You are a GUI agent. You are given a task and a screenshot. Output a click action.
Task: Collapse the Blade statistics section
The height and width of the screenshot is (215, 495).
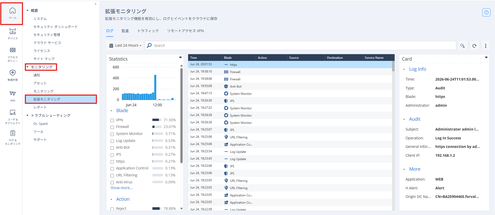111,111
